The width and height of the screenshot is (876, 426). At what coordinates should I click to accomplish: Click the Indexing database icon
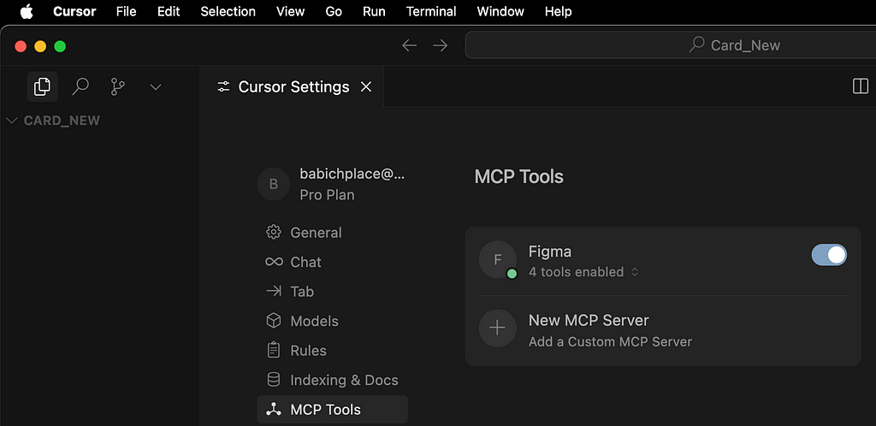pyautogui.click(x=273, y=380)
